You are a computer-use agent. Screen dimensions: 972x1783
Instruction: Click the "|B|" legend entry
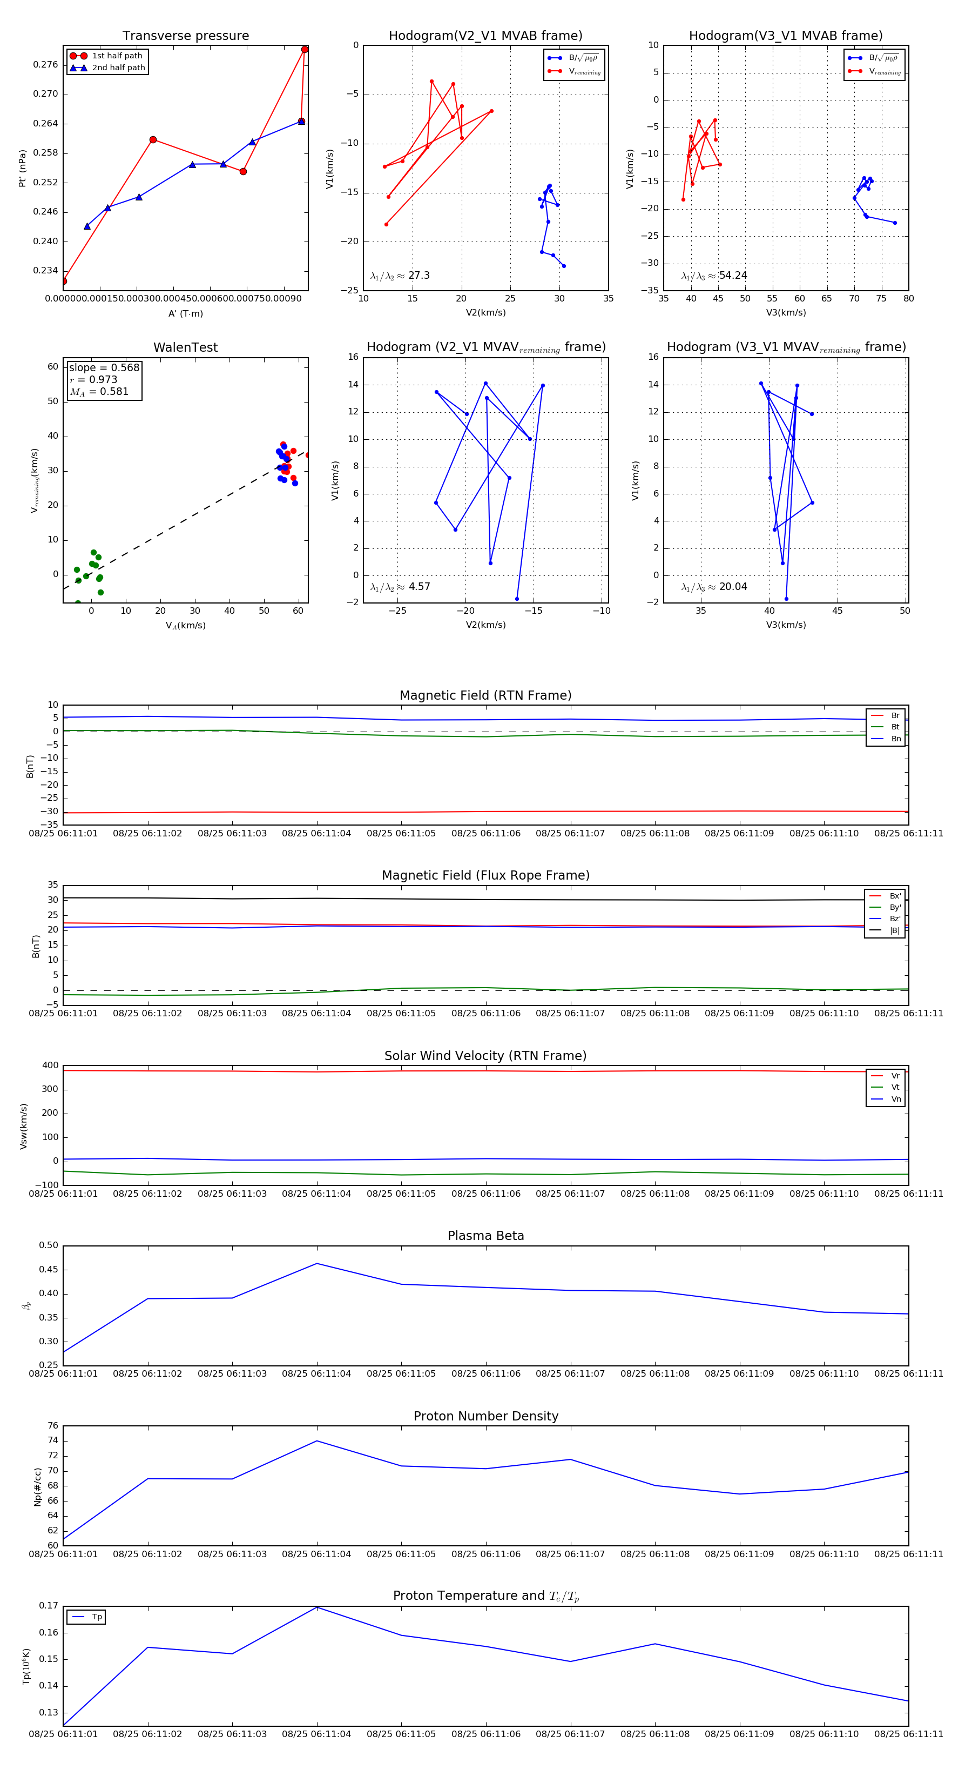tap(886, 930)
